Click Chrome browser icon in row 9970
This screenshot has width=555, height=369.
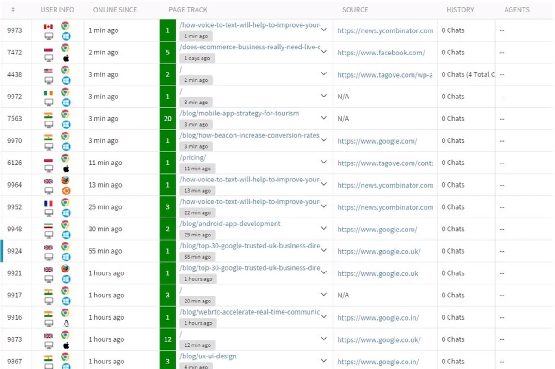66,136
